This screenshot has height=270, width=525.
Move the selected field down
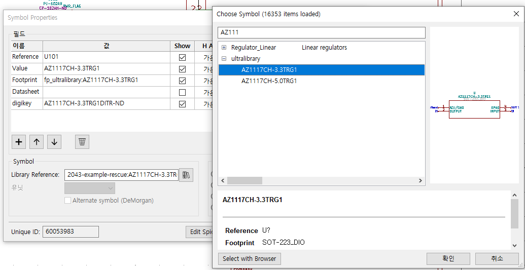coord(54,142)
